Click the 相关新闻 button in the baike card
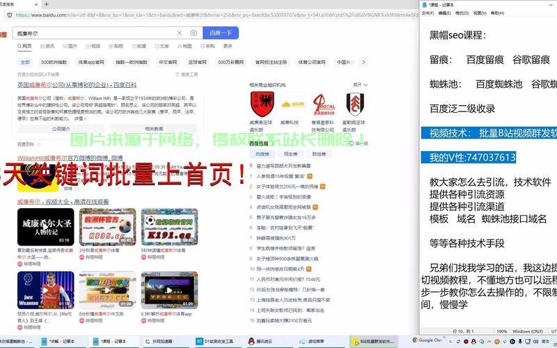 point(154,129)
